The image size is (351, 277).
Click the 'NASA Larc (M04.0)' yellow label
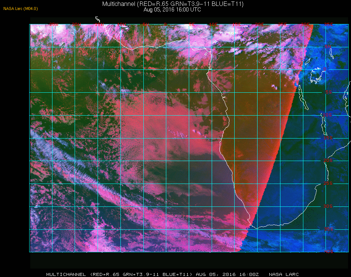coord(21,9)
